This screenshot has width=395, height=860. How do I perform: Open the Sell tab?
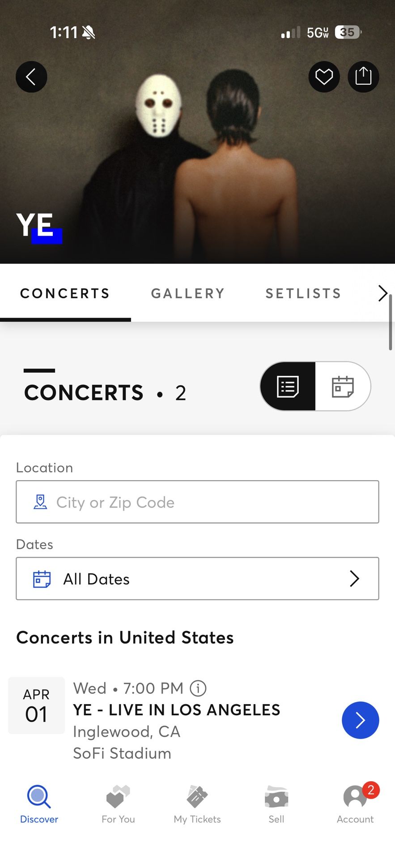point(276,804)
